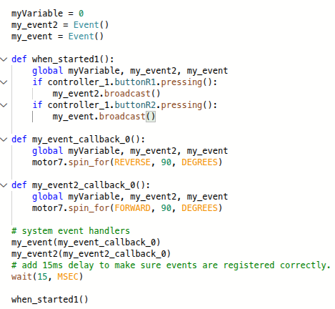Click the '# system event handlers' comment
The width and height of the screenshot is (335, 309).
click(x=71, y=231)
